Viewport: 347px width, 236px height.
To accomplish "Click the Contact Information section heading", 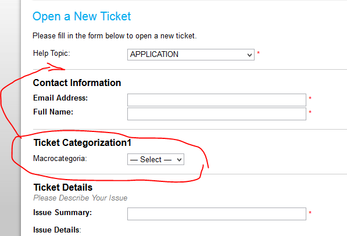I will [x=77, y=83].
